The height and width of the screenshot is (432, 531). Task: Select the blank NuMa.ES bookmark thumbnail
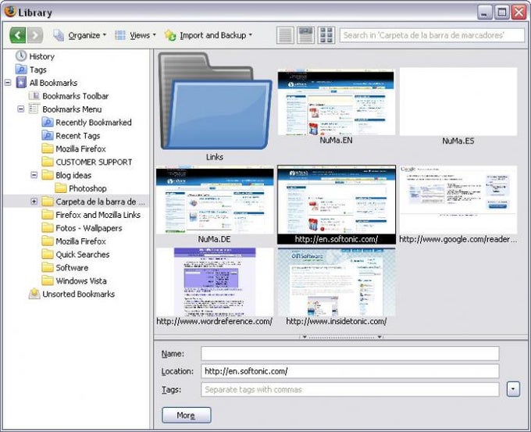pos(458,102)
